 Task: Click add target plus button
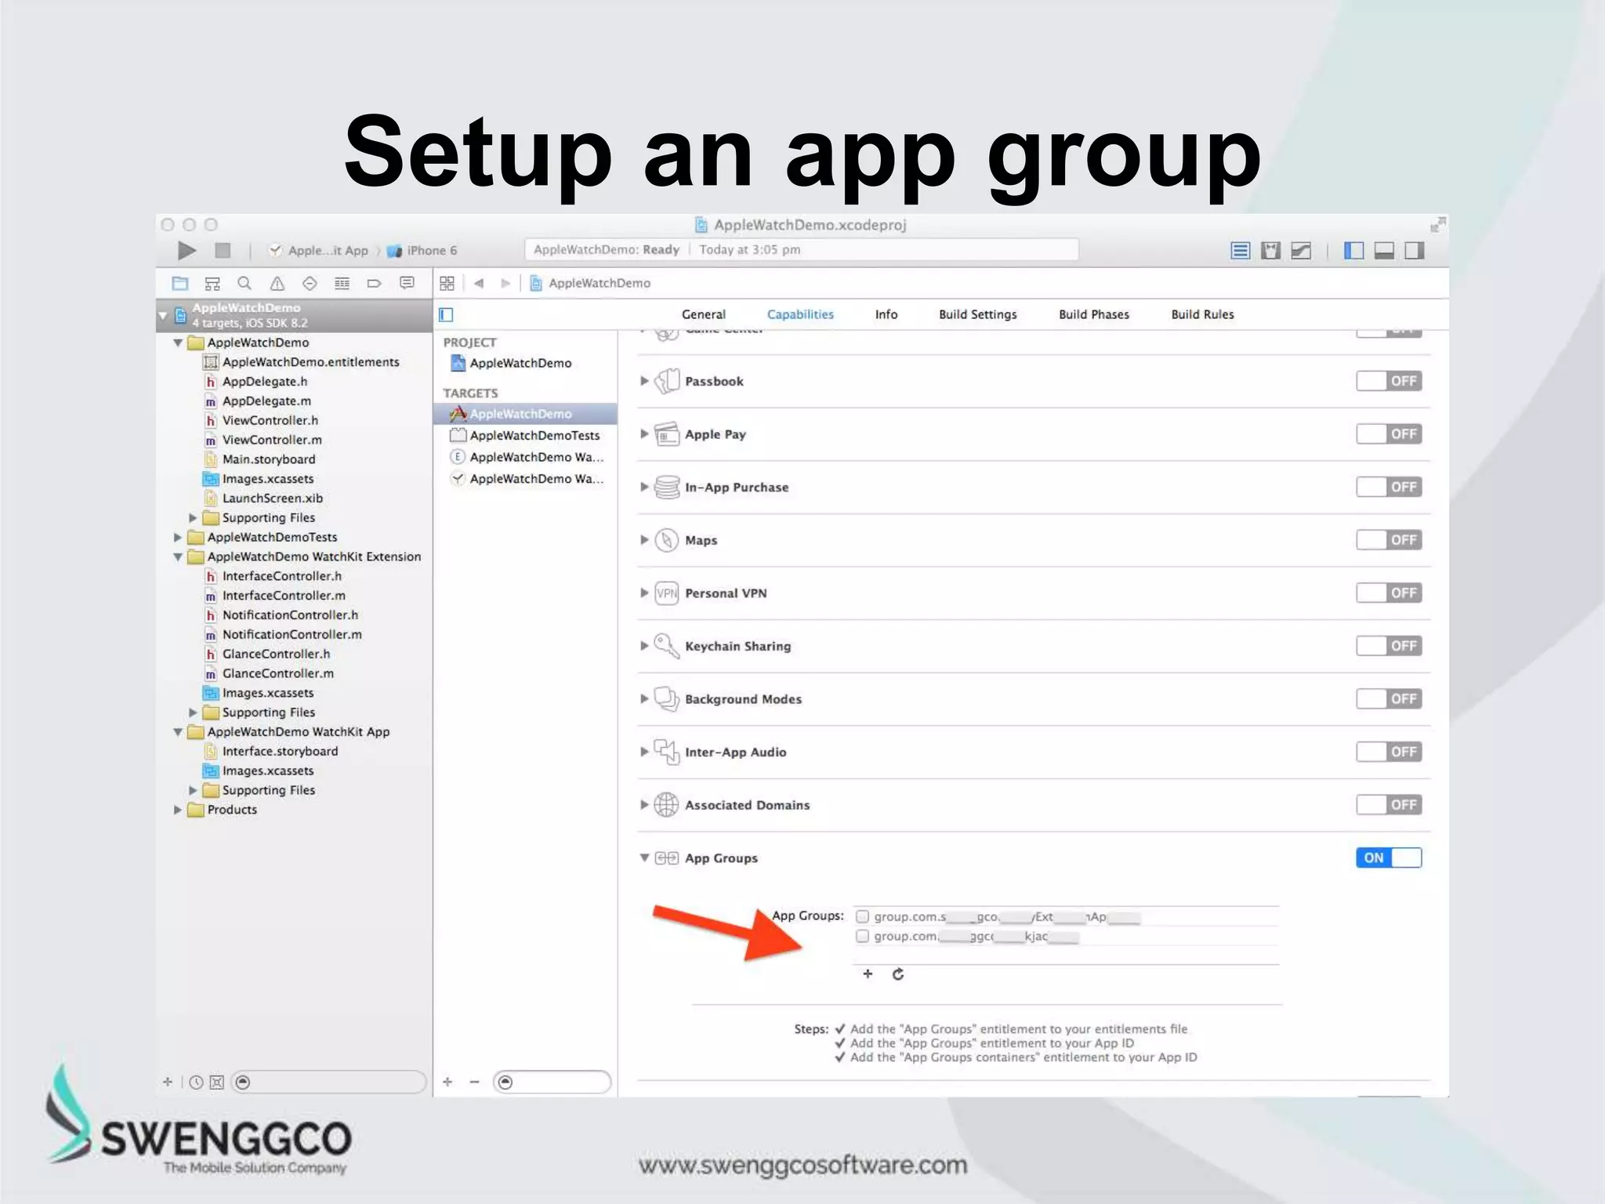coord(447,1082)
